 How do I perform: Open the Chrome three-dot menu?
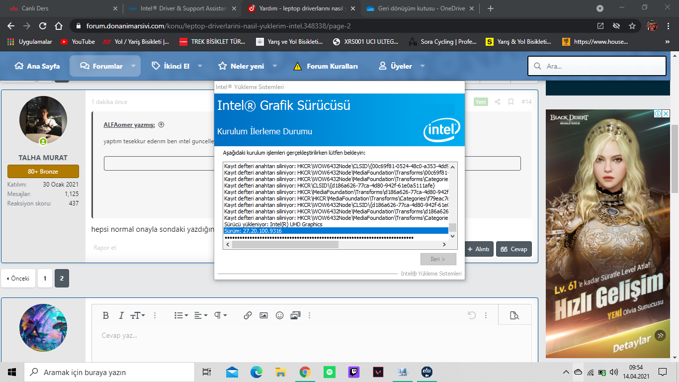click(669, 26)
